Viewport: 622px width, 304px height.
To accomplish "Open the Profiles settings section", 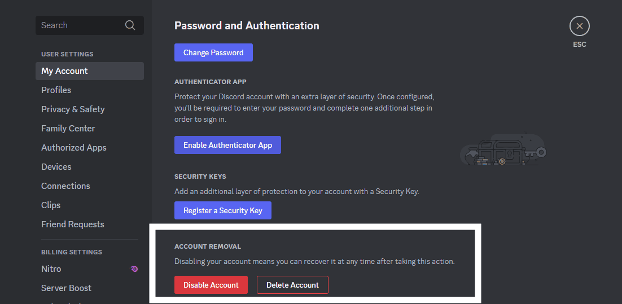I will [56, 90].
